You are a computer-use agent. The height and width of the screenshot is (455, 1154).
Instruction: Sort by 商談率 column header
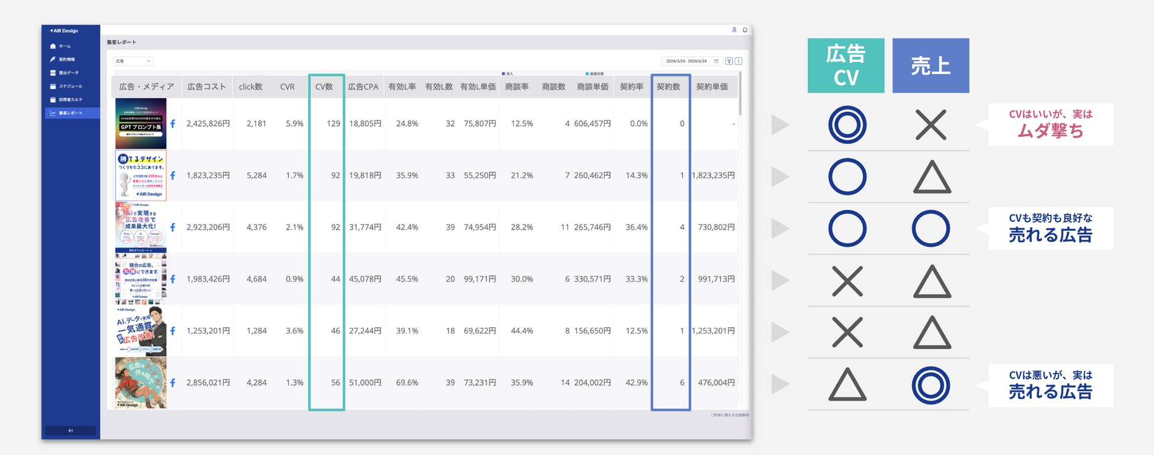(517, 87)
